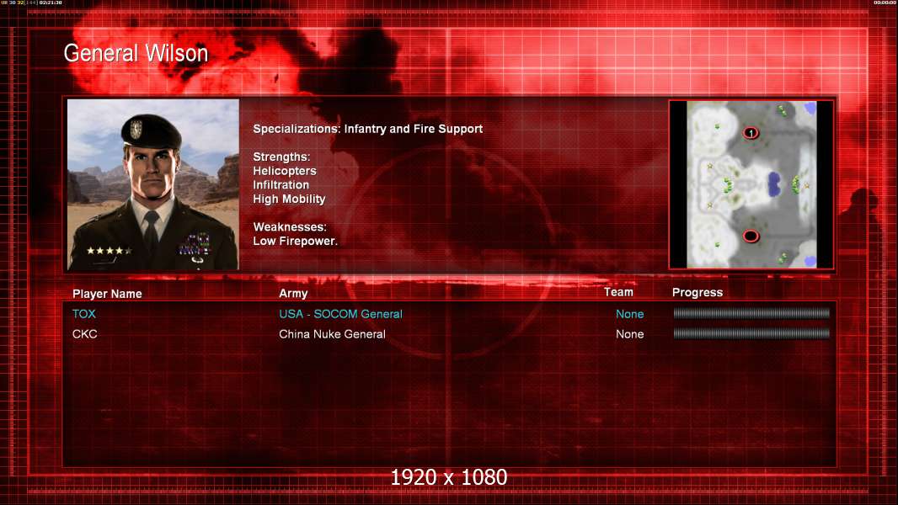Click the map preview thumbnail
This screenshot has height=505, width=898.
tap(751, 184)
